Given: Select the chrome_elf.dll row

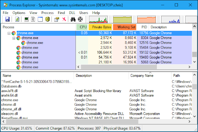Looking at the screenshot, I should [97, 109].
